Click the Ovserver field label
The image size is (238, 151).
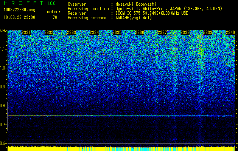coord(77,4)
